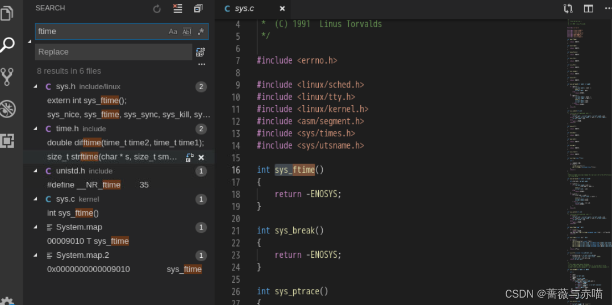Toggle Match Whole Word option
This screenshot has width=612, height=305.
click(x=187, y=32)
